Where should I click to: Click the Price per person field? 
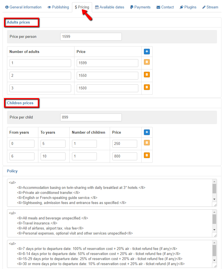[x=91, y=37]
